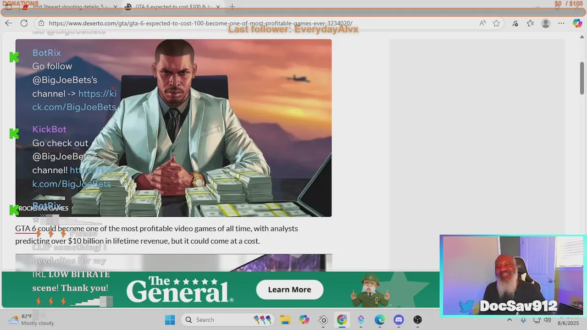Click the General mascot in the ad
This screenshot has height=330, width=587.
click(x=370, y=291)
